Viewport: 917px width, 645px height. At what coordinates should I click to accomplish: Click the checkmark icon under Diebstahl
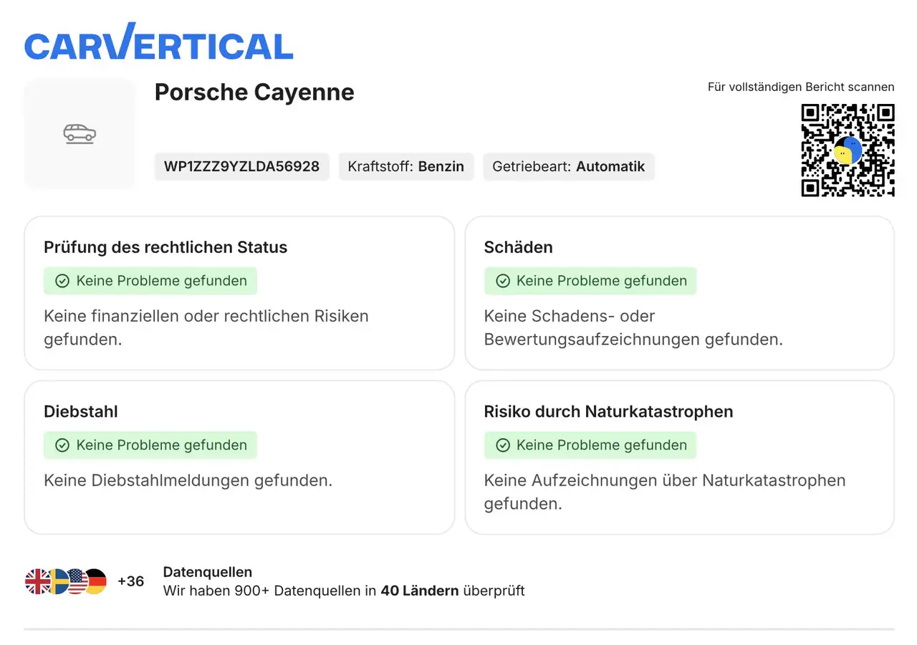click(62, 445)
